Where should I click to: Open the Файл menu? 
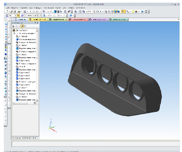[x=8, y=8]
